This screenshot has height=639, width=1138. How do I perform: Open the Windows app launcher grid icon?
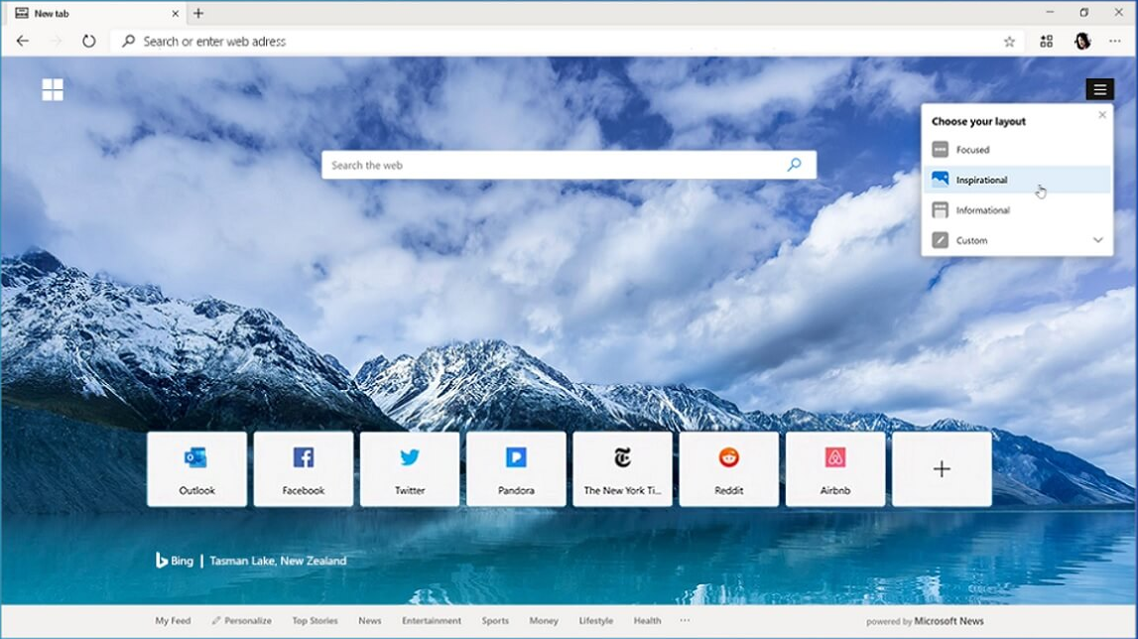coord(53,90)
